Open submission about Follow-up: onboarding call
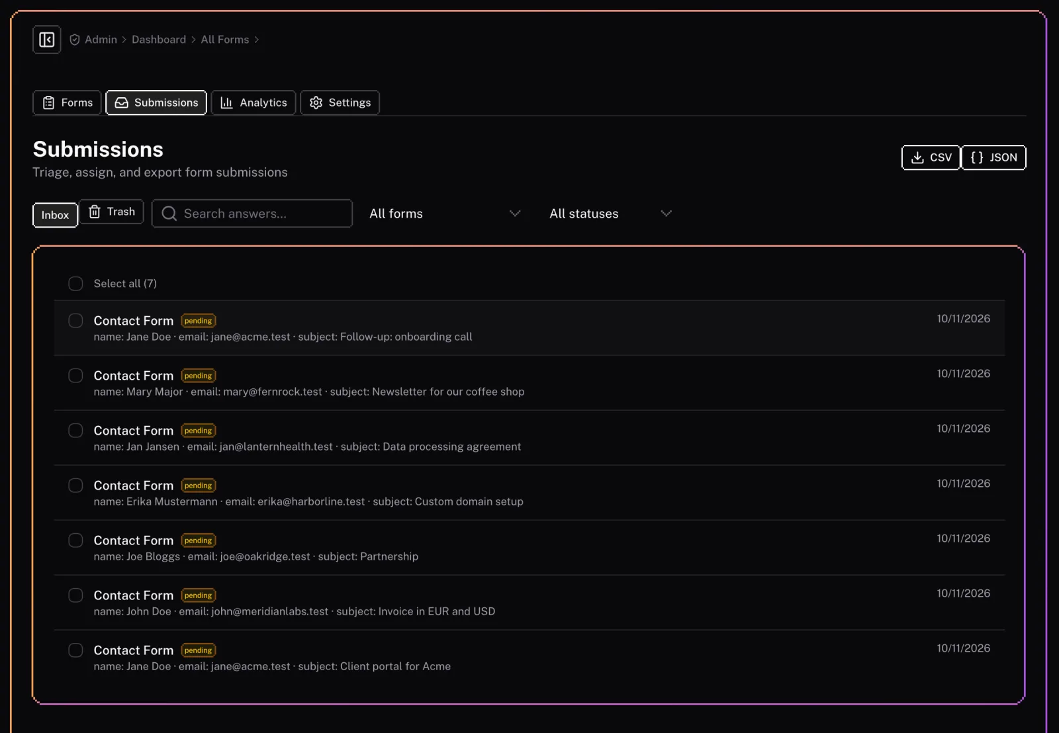Viewport: 1059px width, 733px height. point(529,328)
